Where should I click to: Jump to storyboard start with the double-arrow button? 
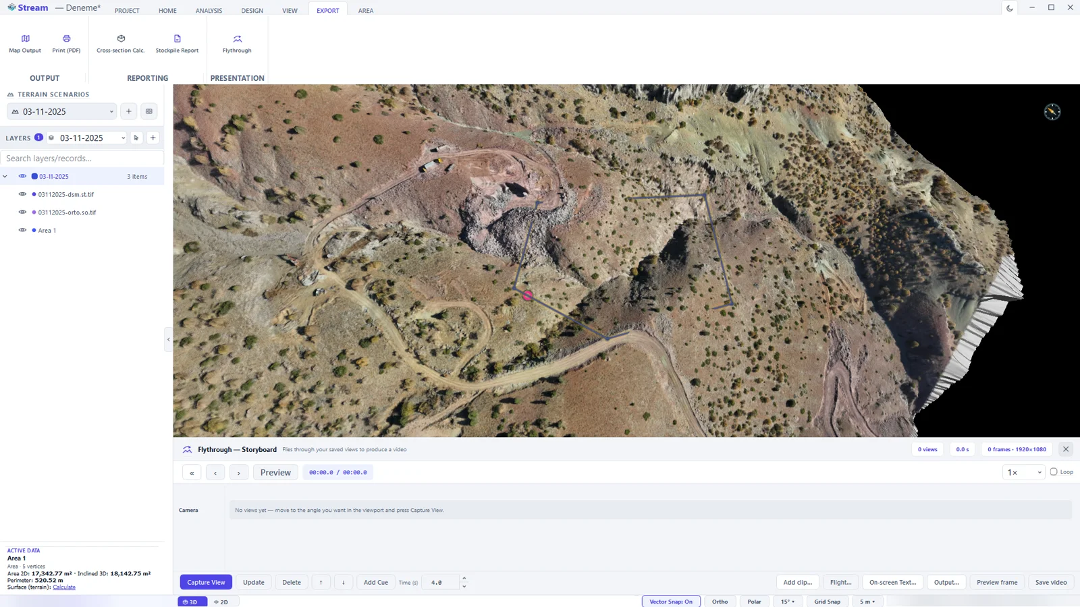pyautogui.click(x=192, y=473)
